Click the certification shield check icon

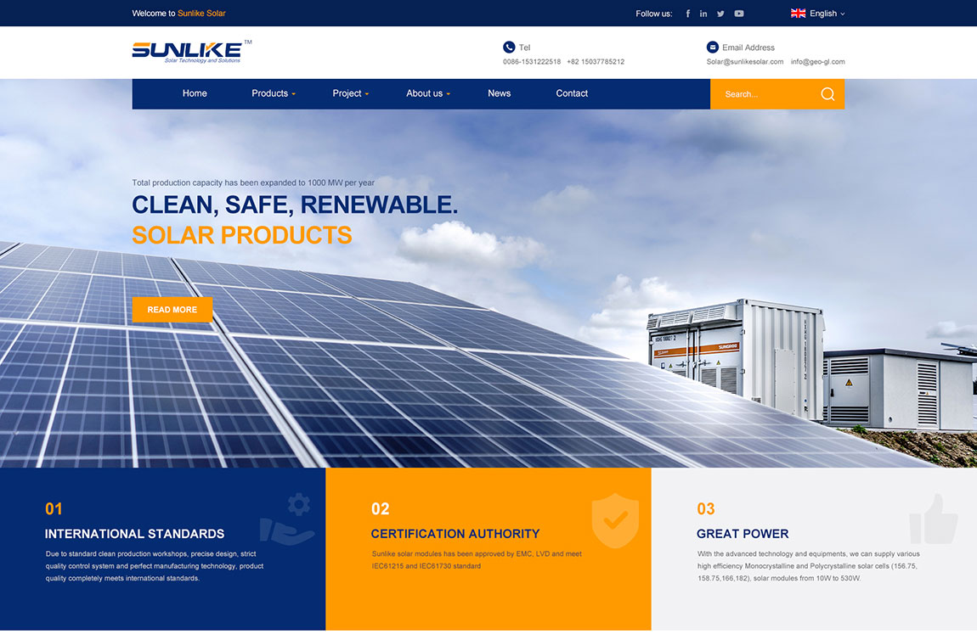(615, 521)
